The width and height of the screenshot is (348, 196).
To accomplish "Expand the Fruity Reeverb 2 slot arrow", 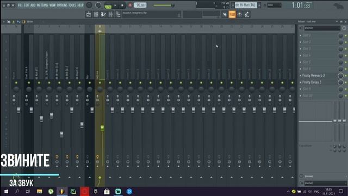I will [x=301, y=76].
